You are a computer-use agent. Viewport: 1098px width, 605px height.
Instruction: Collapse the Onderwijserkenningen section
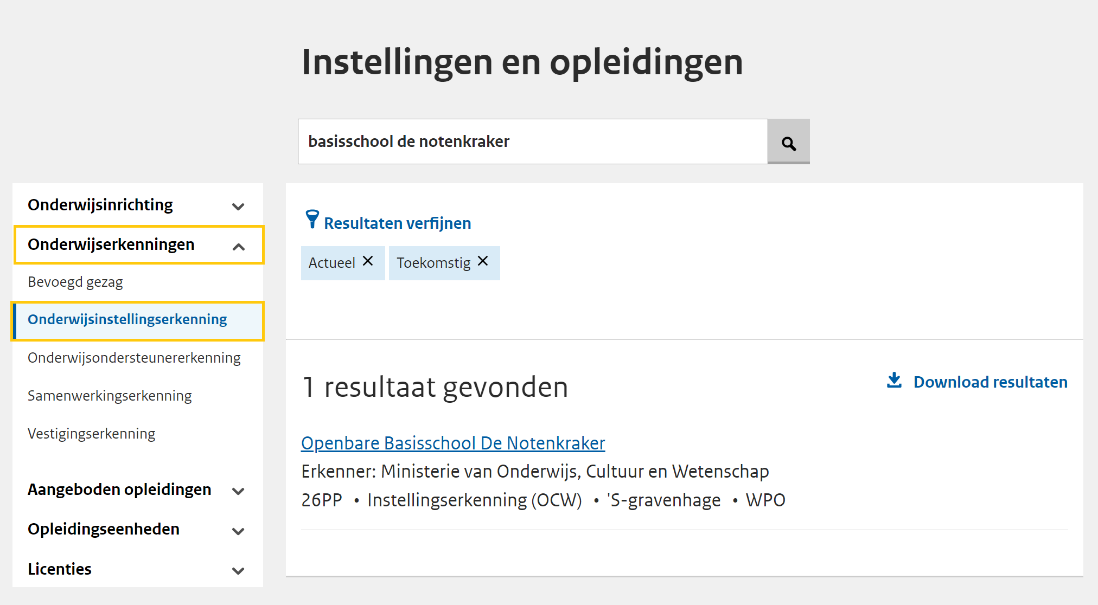139,245
